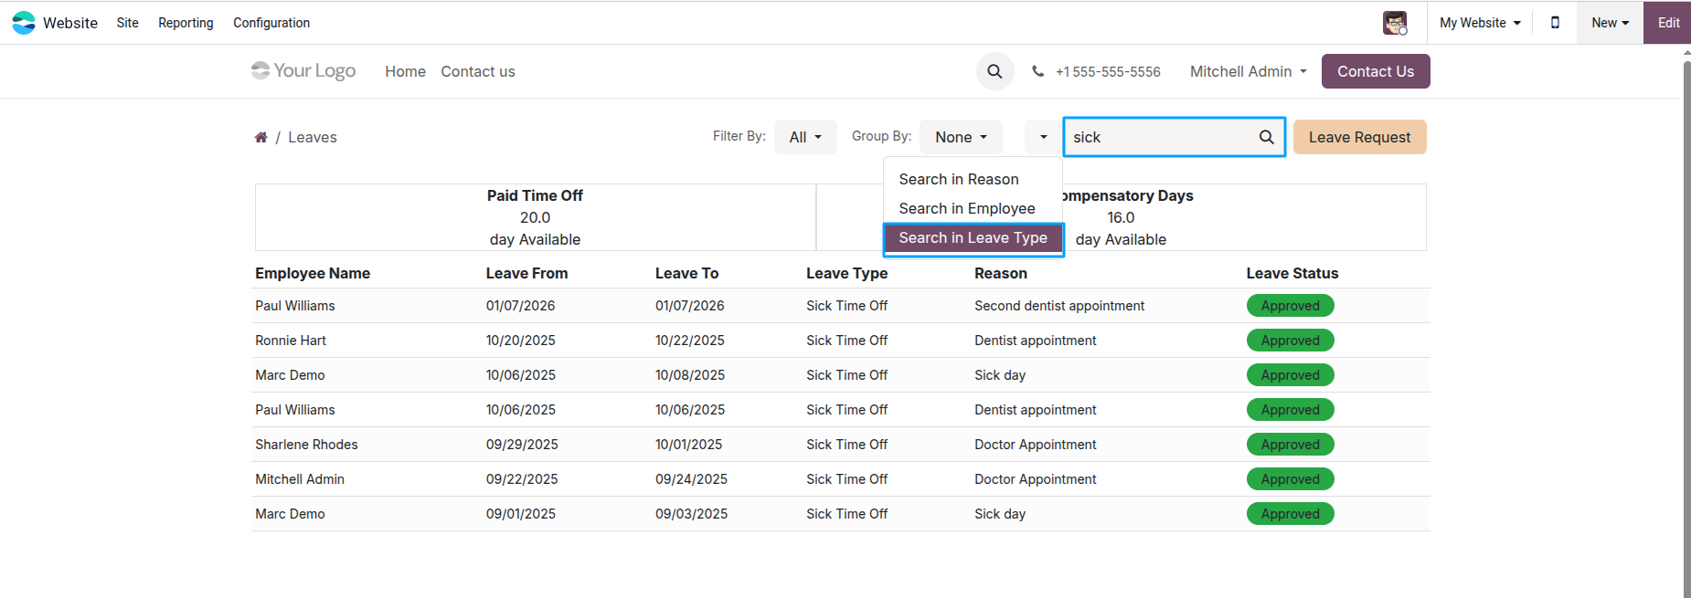Screen dimensions: 1691x598
Task: Click Leave To date 10/22/2025
Action: click(x=689, y=341)
